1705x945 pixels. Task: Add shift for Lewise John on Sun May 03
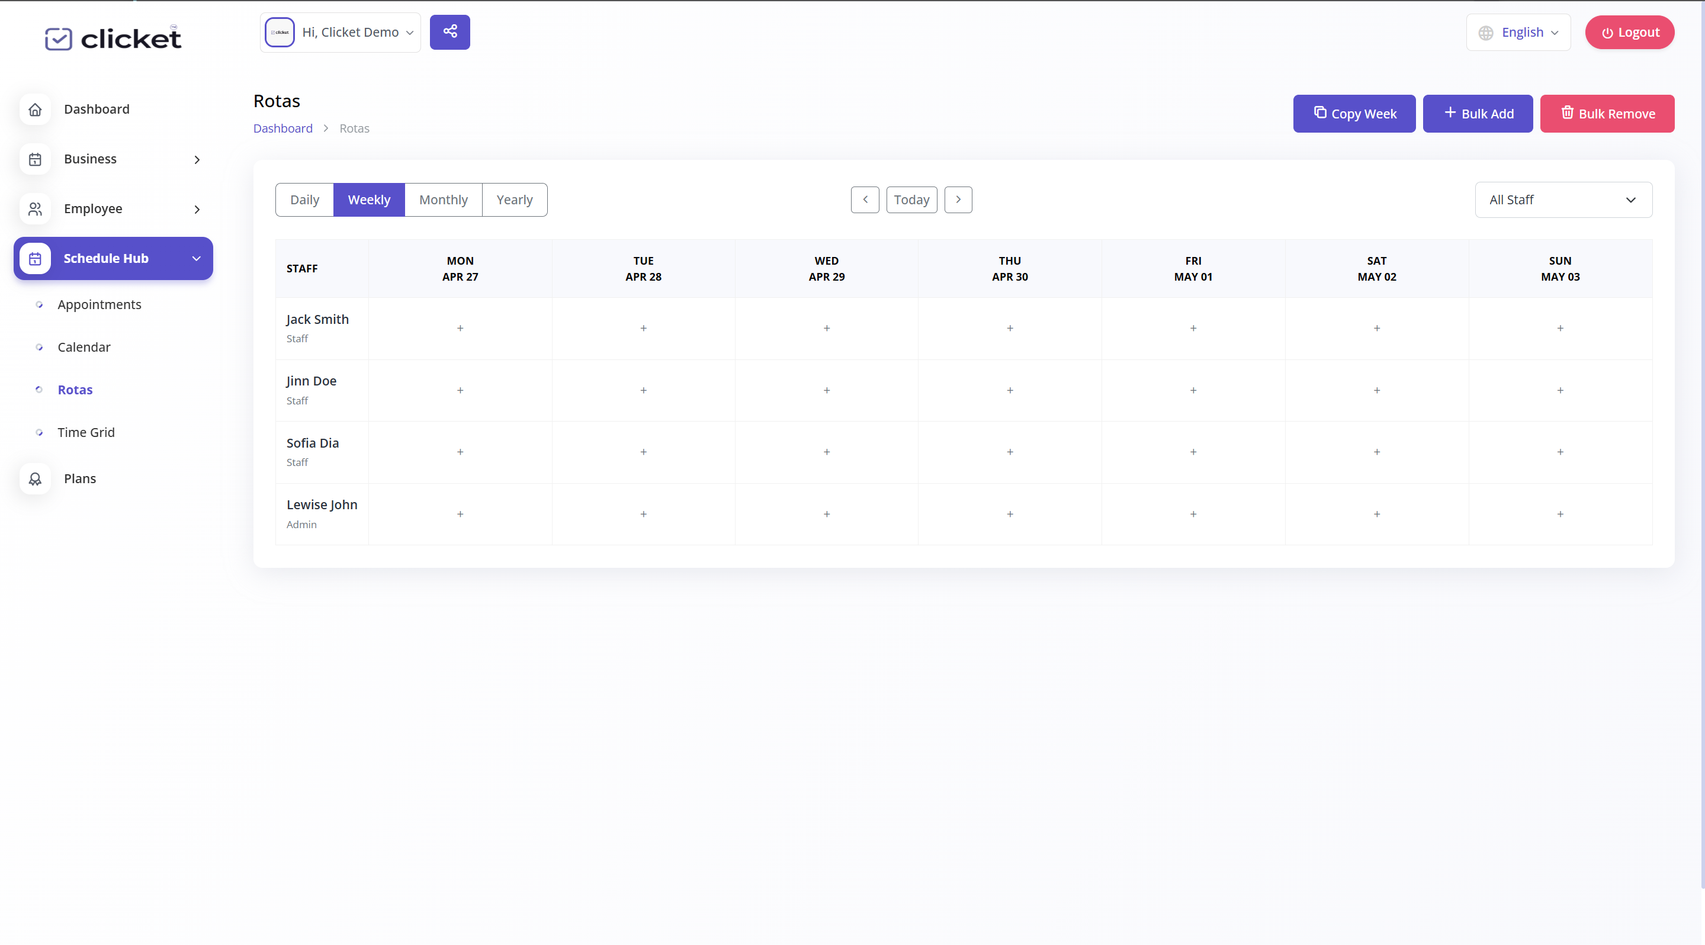(1560, 514)
